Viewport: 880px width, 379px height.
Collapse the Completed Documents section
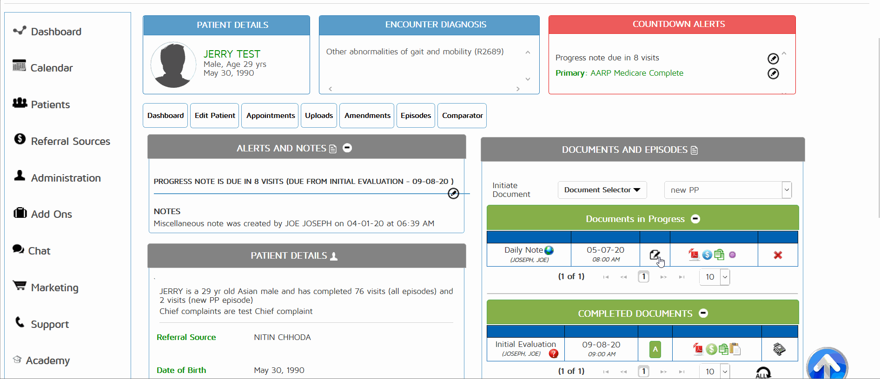coord(703,314)
